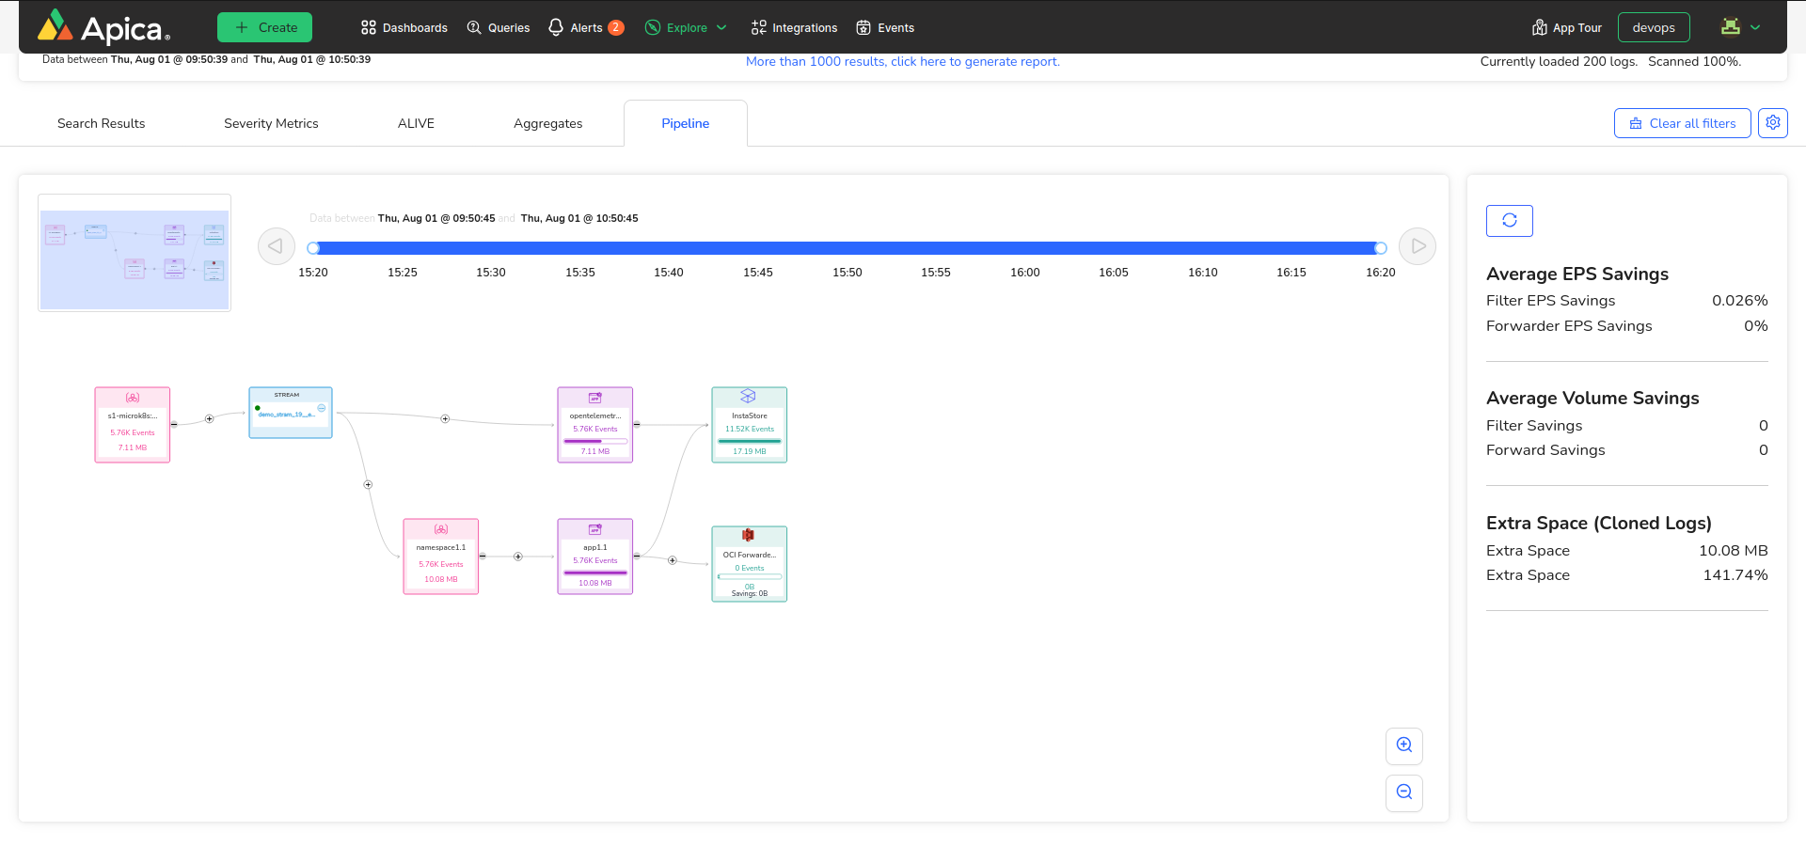This screenshot has width=1806, height=847.
Task: Step the timeline forward with right arrow
Action: [1417, 246]
